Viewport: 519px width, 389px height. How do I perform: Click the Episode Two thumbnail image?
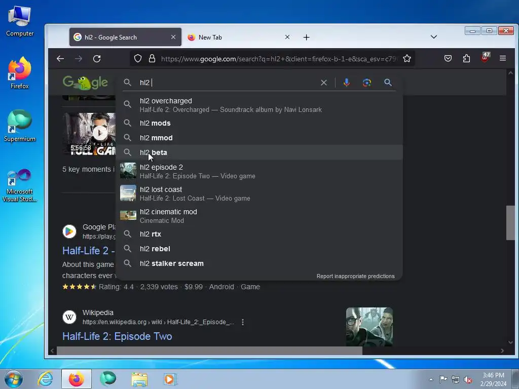pyautogui.click(x=369, y=327)
